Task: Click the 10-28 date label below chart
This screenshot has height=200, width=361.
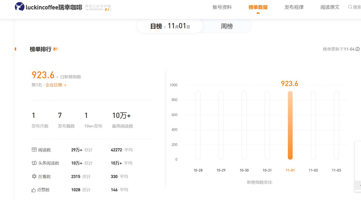Action: coord(198,170)
